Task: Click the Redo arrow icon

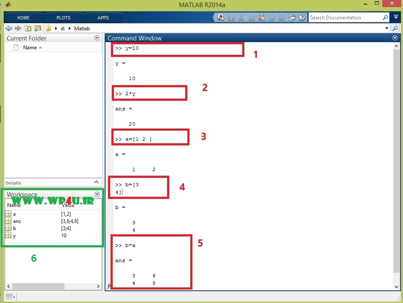Action: [282, 17]
